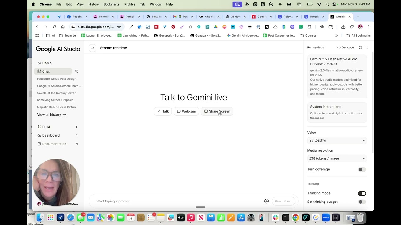Open System instructions card

tap(337, 112)
